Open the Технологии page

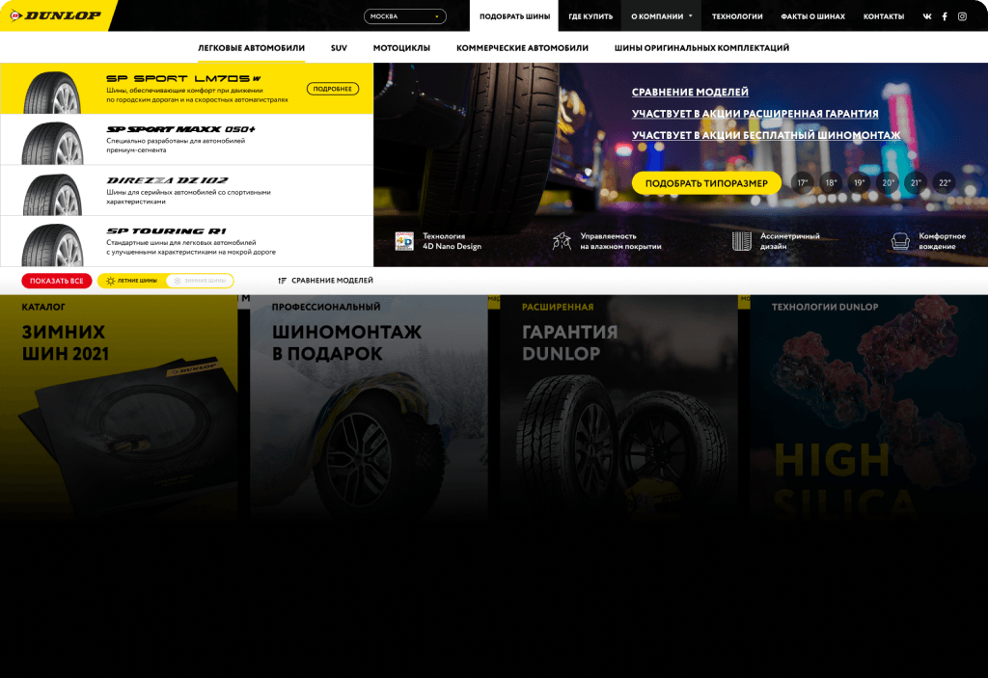click(x=737, y=16)
